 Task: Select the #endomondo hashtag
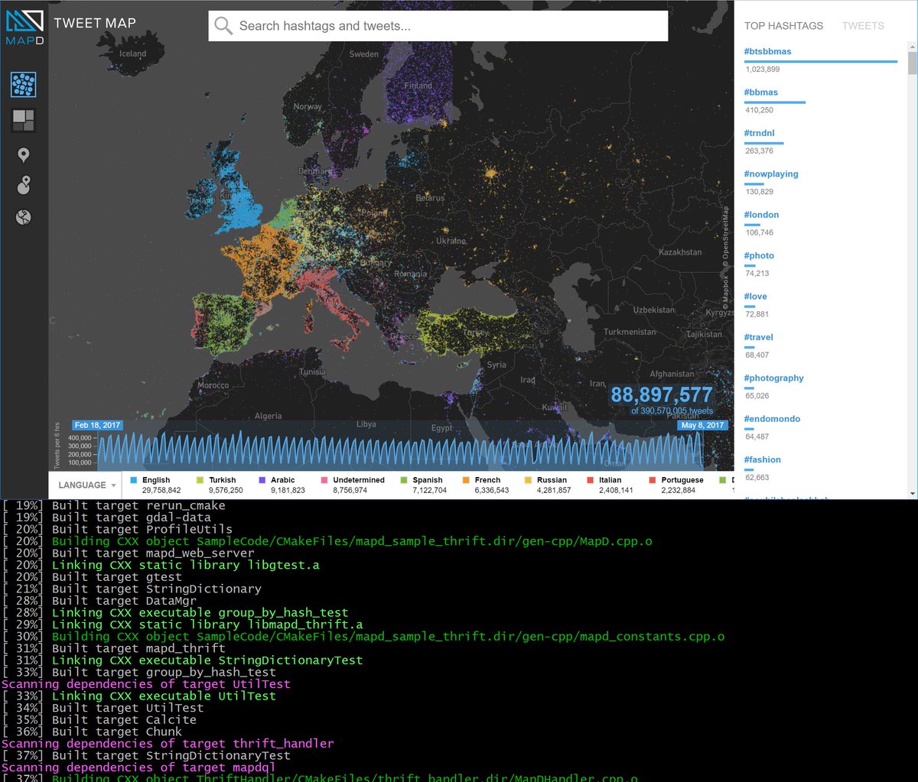coord(773,419)
